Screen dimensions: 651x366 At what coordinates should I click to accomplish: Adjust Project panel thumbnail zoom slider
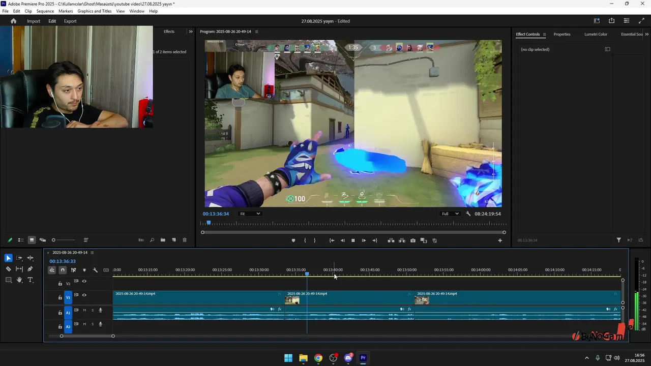coord(64,240)
